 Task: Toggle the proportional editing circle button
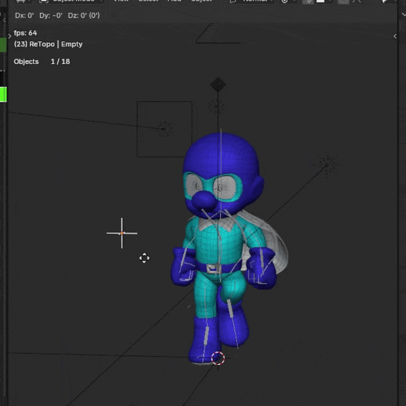click(x=344, y=1)
